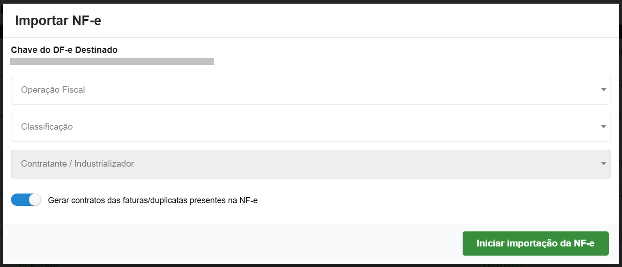Expand the Classificação dropdown
Image resolution: width=622 pixels, height=267 pixels.
(311, 127)
